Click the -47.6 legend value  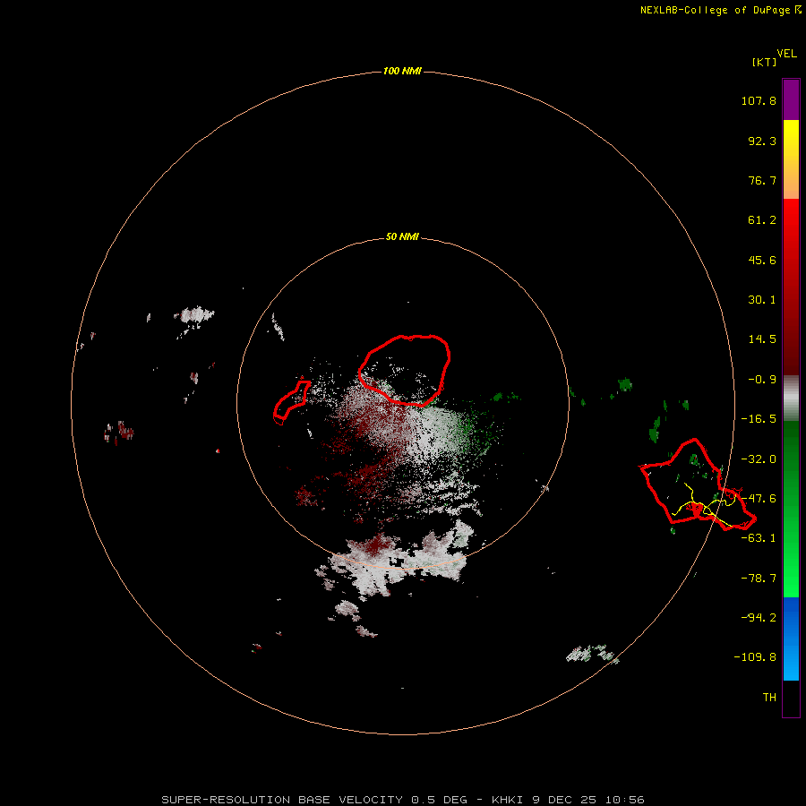tap(759, 499)
